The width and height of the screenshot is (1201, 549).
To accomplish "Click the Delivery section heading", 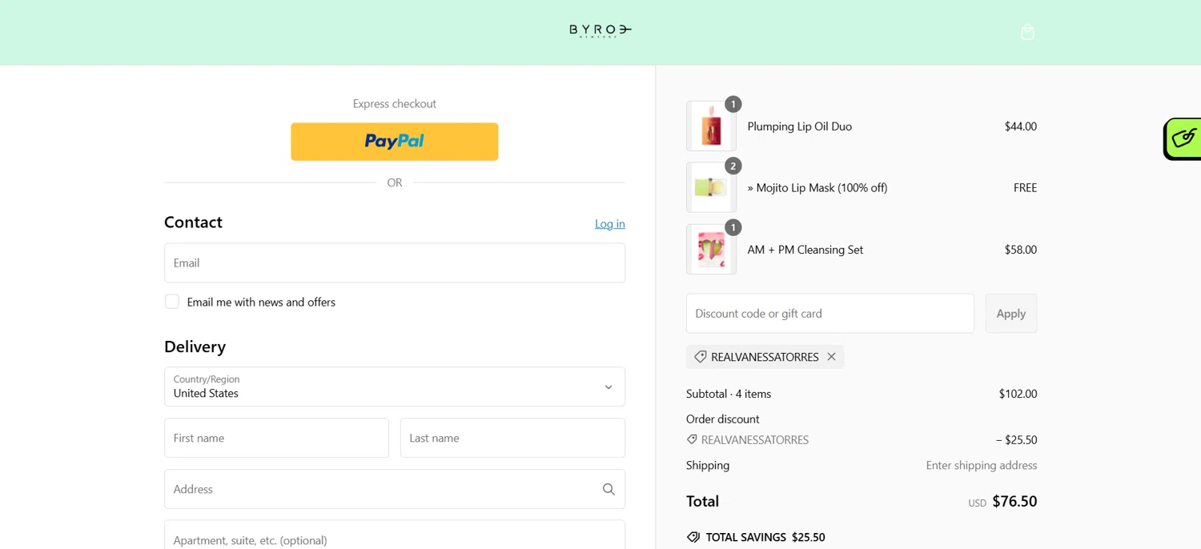I will coord(195,347).
